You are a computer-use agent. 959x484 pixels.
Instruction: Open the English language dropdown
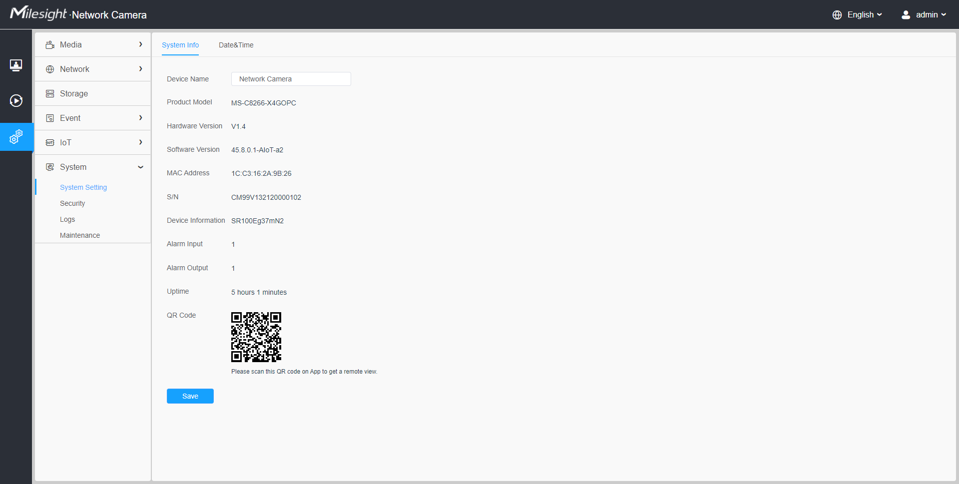click(864, 15)
